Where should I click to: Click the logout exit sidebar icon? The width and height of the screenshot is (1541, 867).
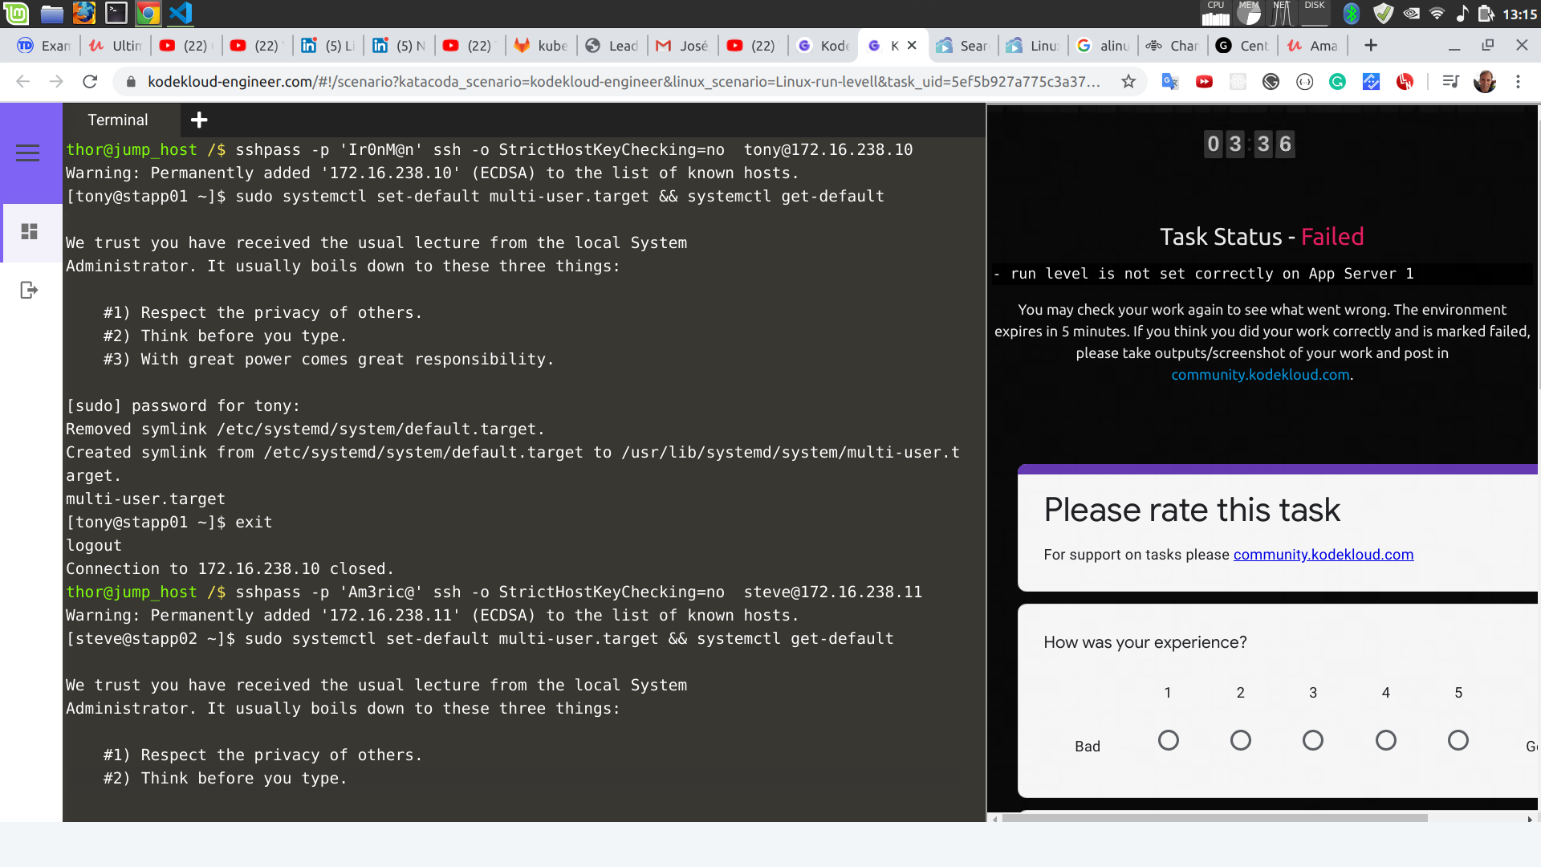tap(29, 290)
